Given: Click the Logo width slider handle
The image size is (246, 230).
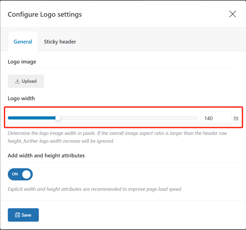Looking at the screenshot, I should point(58,118).
